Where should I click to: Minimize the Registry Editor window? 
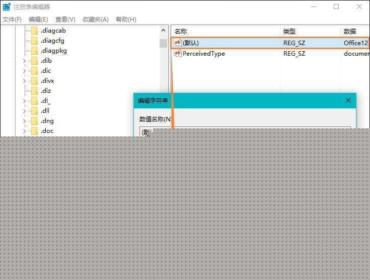click(313, 7)
